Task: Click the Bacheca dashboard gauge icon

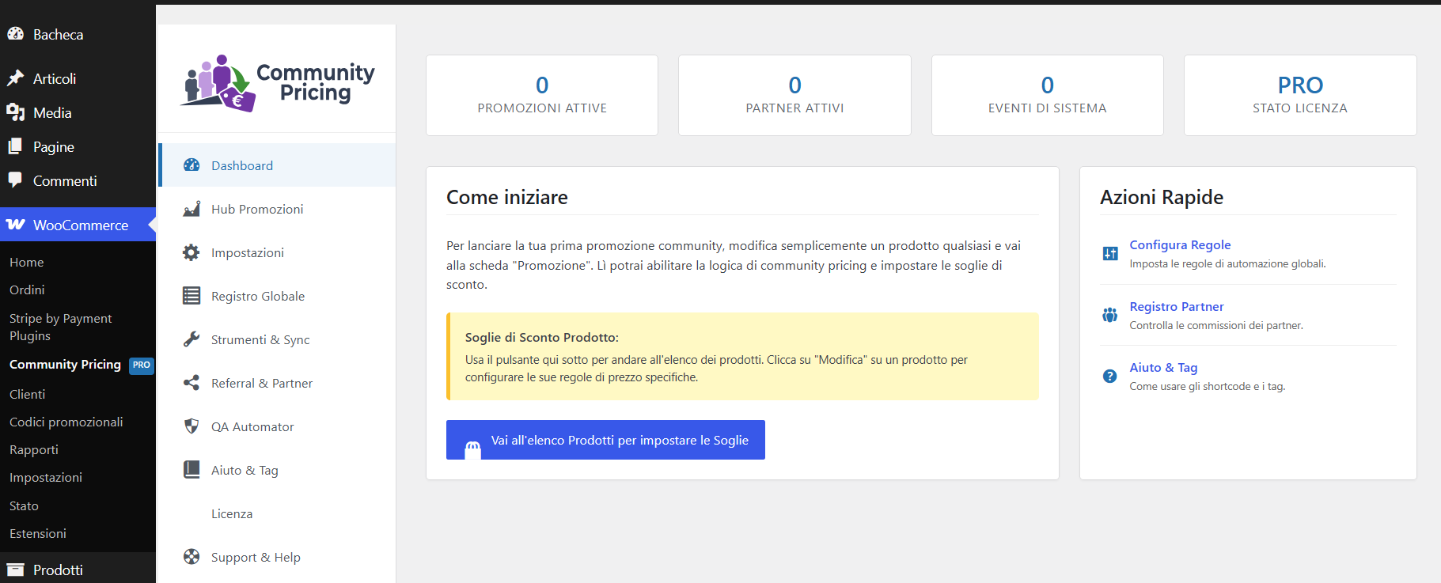Action: coord(15,34)
